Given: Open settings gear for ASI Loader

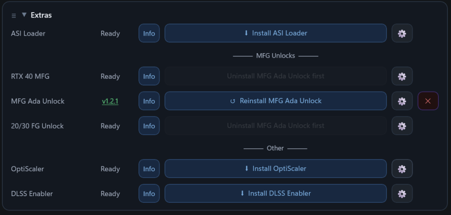Looking at the screenshot, I should point(402,33).
